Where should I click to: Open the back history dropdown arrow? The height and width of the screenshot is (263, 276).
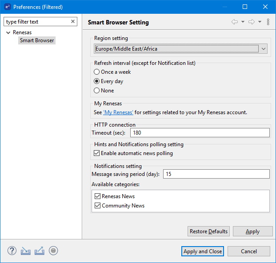tap(243, 22)
